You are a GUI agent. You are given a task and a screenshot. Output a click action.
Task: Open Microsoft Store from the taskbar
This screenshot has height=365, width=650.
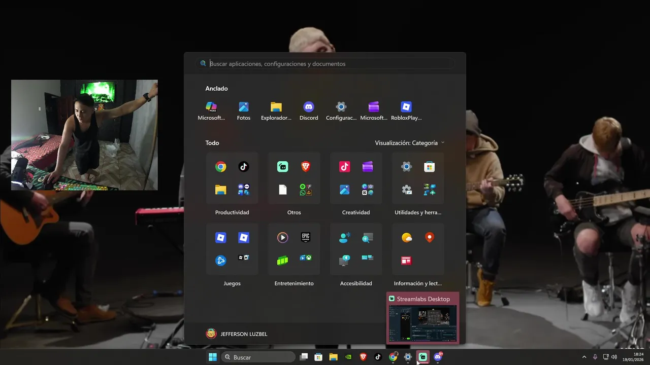[x=318, y=357]
